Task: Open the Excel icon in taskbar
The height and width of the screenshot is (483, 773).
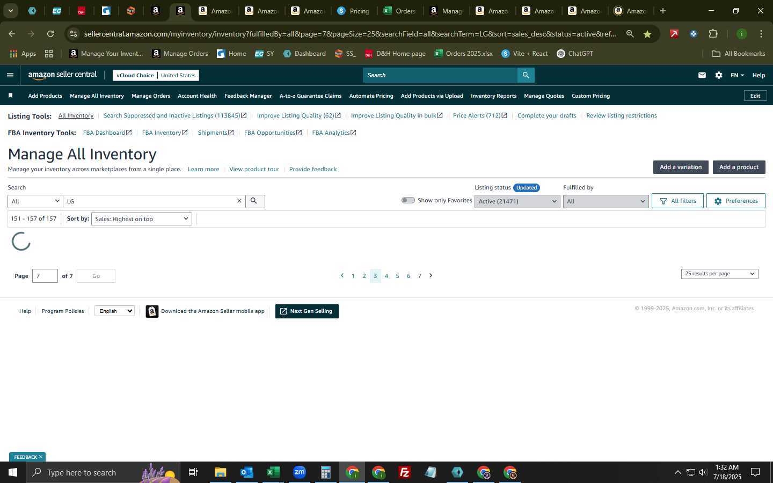Action: (273, 472)
